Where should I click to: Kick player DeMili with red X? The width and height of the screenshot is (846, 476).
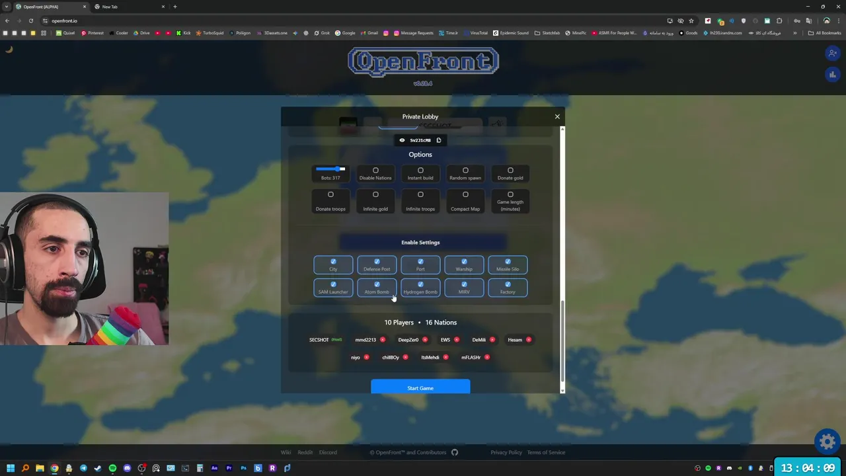492,340
